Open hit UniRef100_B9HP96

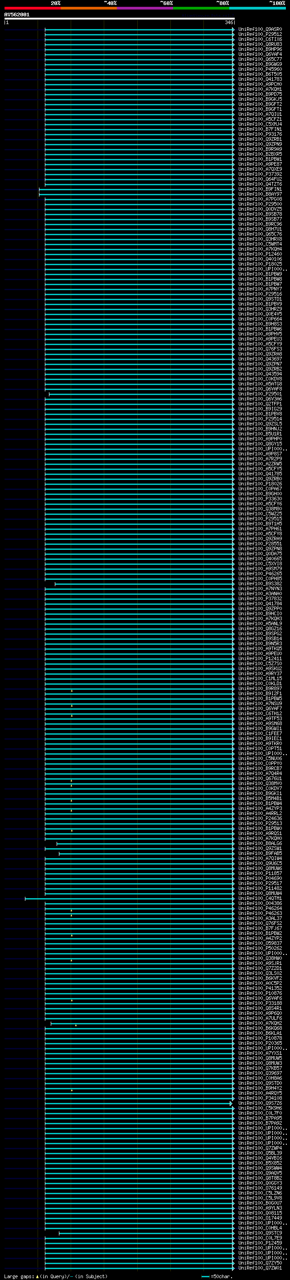(x=260, y=49)
